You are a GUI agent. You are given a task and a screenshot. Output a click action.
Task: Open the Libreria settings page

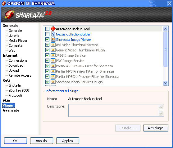14,36
